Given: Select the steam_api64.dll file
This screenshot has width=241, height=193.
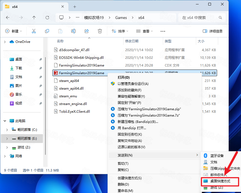Looking at the screenshot, I should [x=71, y=89].
